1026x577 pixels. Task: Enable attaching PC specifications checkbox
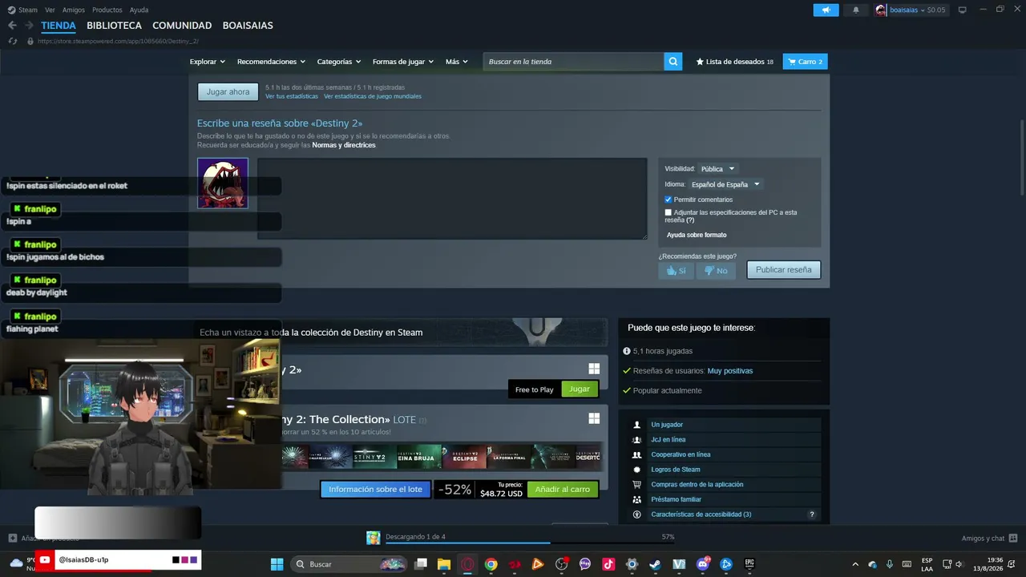(x=669, y=212)
